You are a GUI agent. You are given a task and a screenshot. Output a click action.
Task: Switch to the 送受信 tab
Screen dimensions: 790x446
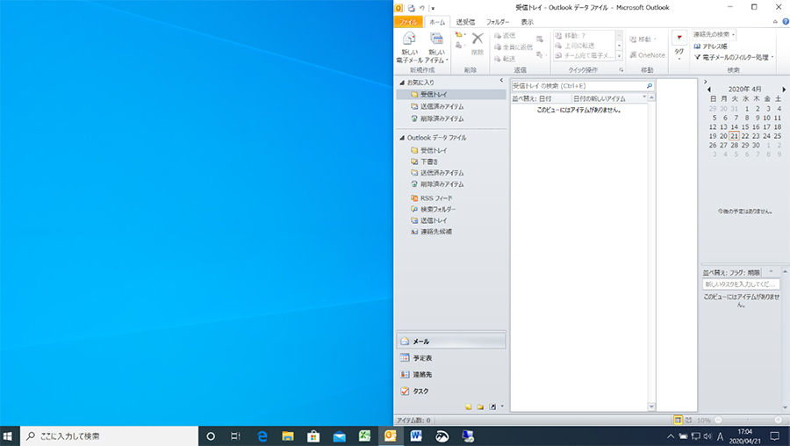click(465, 22)
